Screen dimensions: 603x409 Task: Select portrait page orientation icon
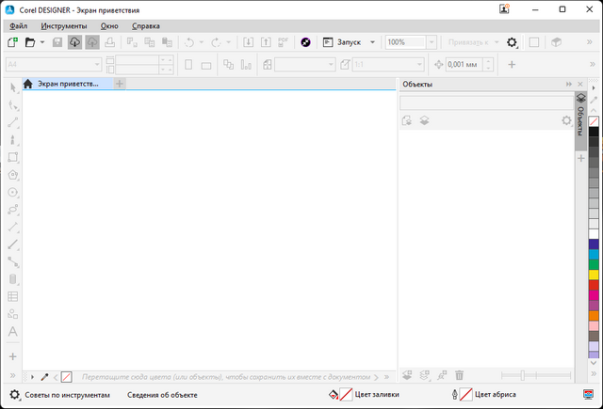tap(188, 65)
